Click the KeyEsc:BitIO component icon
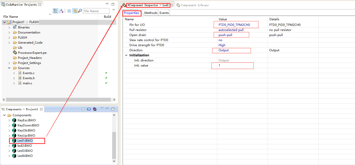Viewport: 355px width, 165px height. tap(14, 120)
